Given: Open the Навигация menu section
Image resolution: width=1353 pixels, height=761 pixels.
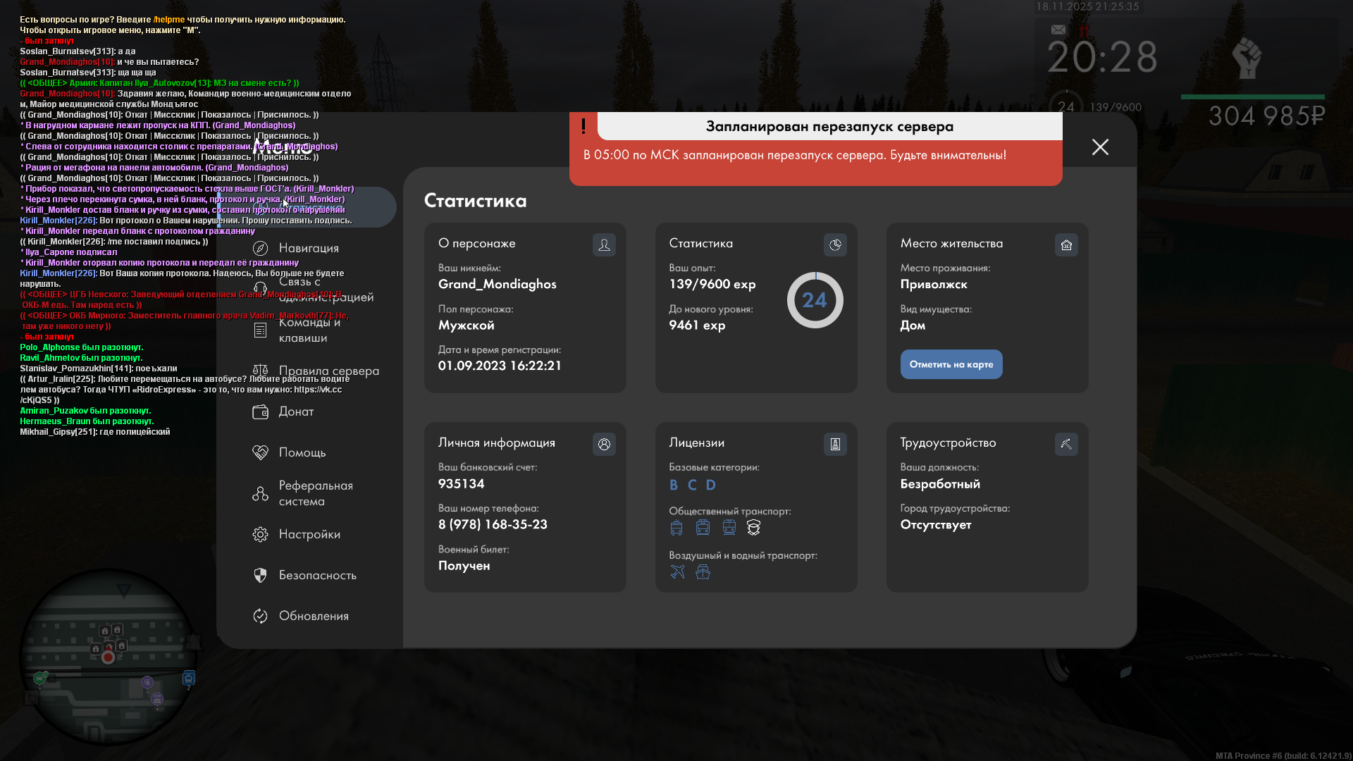Looking at the screenshot, I should pyautogui.click(x=308, y=248).
